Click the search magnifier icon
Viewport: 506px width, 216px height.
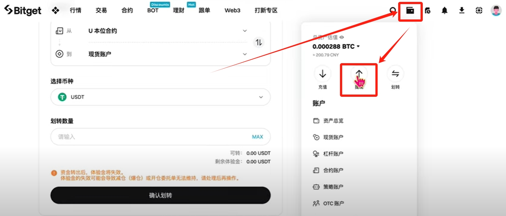393,10
